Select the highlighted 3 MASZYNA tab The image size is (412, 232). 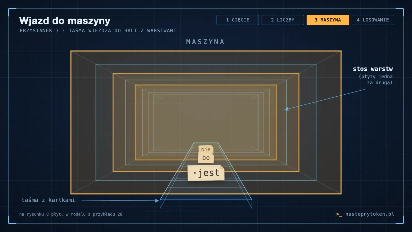pos(328,20)
